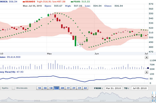Click the FROM date field

tap(113, 88)
